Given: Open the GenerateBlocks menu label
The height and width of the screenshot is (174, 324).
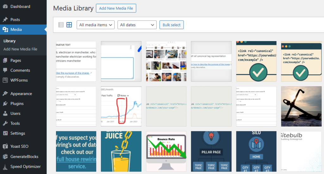Looking at the screenshot, I should (24, 157).
